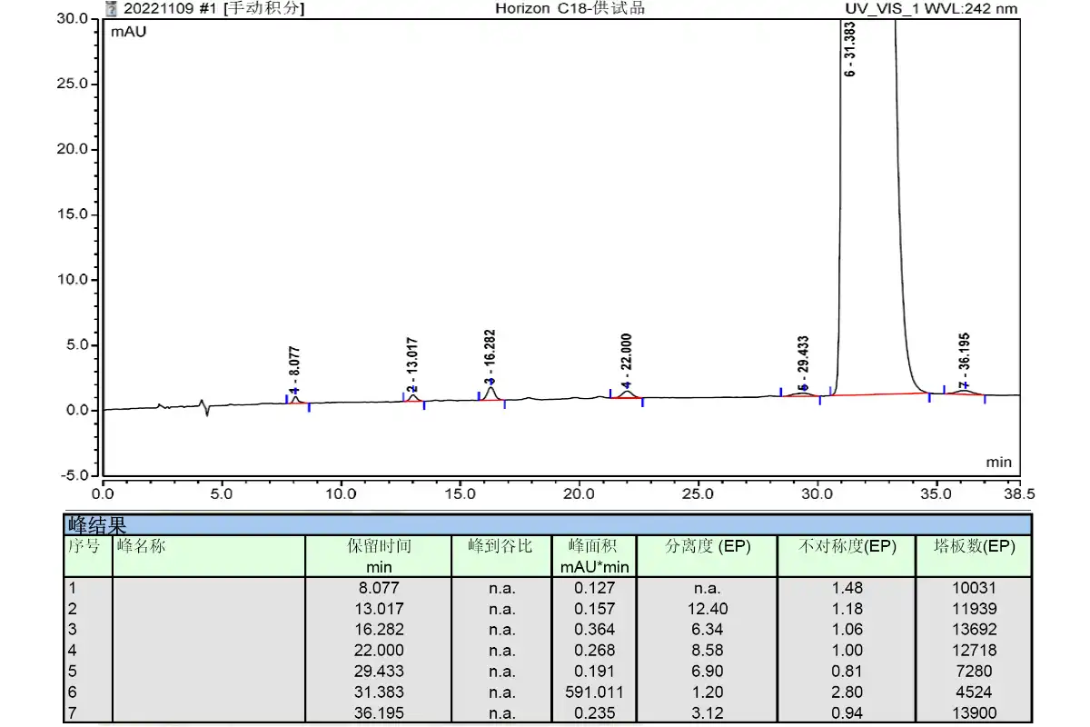Screen dimensions: 1090x727
Task: Click the 22.000 peak label
Action: pos(627,361)
